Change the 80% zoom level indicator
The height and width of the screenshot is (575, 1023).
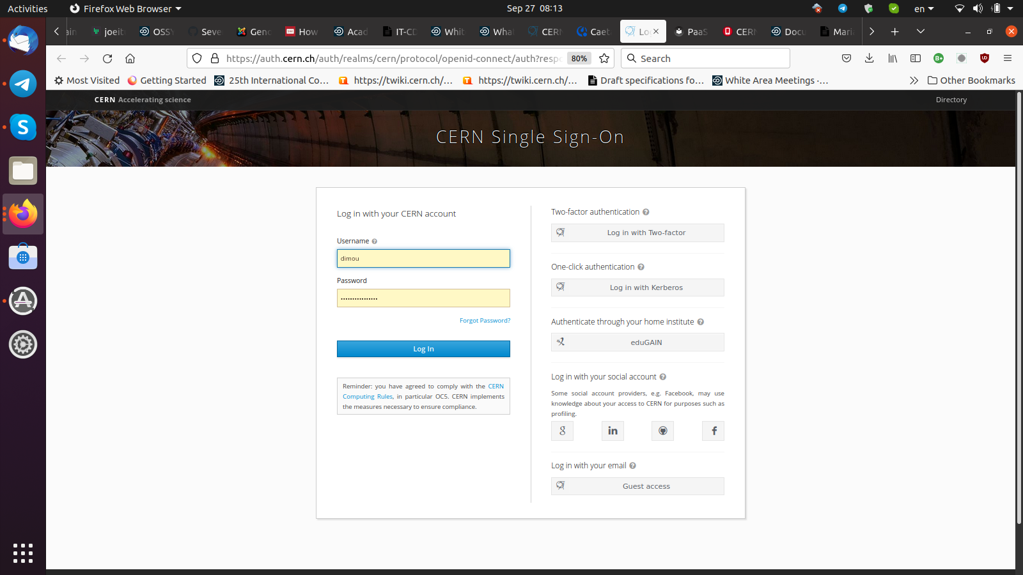point(579,58)
